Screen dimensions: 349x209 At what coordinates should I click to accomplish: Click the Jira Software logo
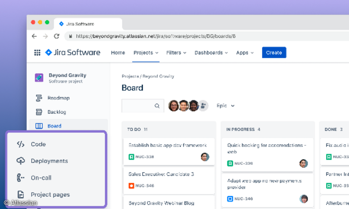[x=73, y=53]
